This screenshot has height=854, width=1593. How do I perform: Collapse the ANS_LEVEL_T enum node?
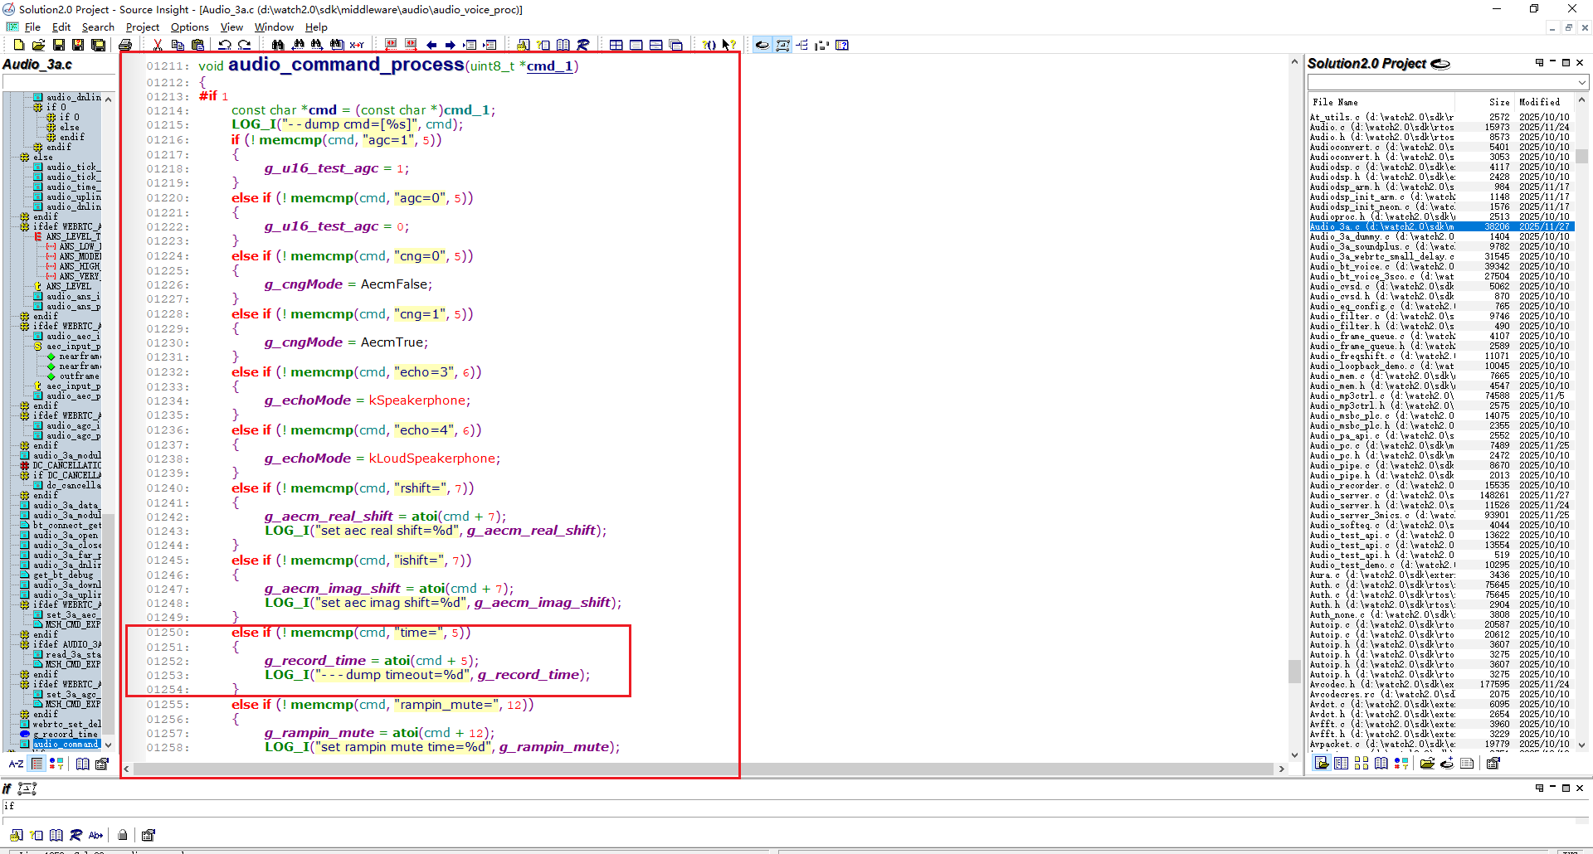(x=38, y=236)
